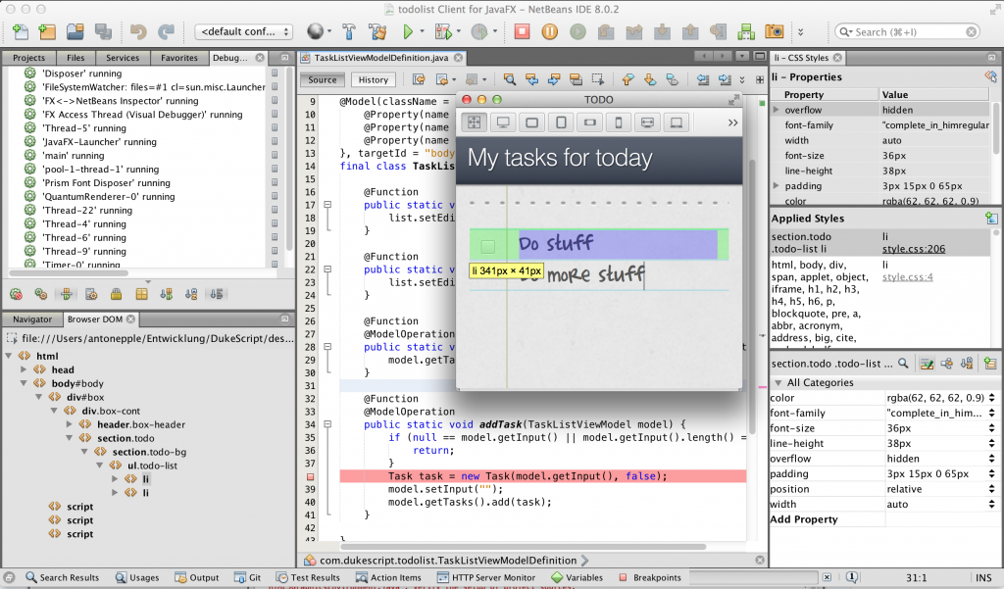Switch to the Navigator tab
The height and width of the screenshot is (589, 1004).
(32, 319)
